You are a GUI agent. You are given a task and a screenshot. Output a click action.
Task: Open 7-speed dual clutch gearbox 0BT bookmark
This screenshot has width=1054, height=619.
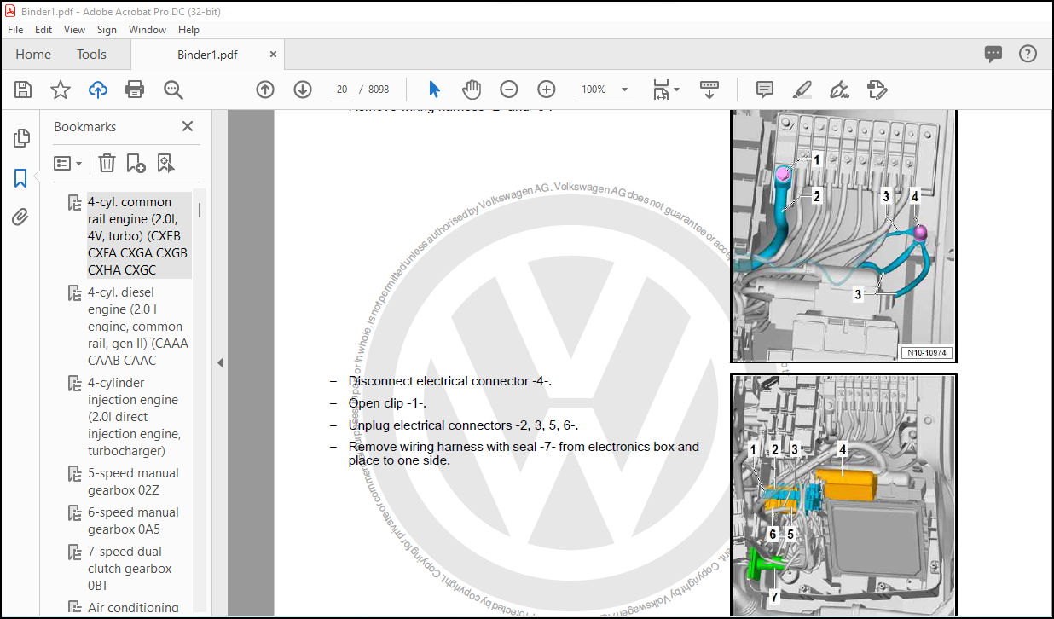click(130, 569)
